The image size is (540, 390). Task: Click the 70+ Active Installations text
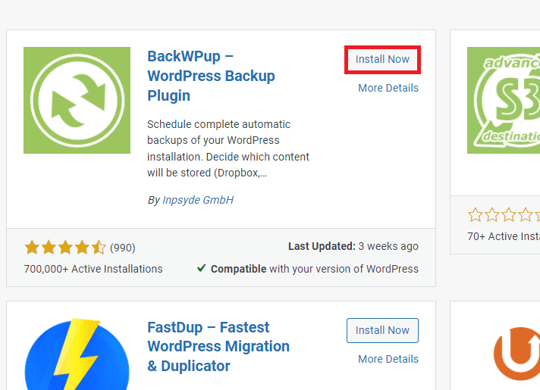pos(504,236)
